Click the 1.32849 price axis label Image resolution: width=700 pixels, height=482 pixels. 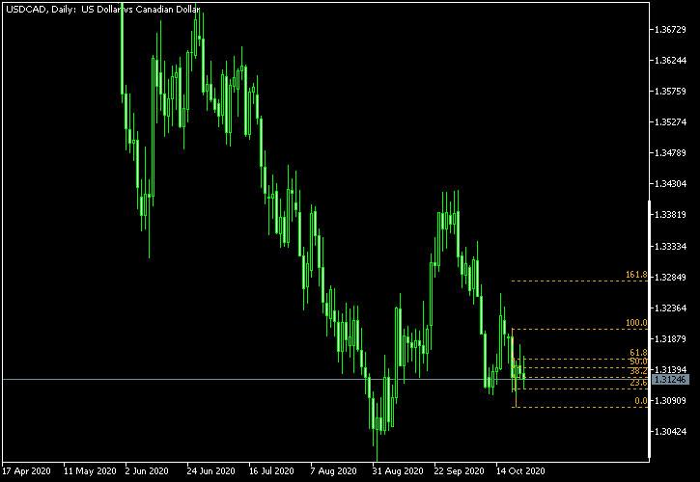[x=670, y=278]
